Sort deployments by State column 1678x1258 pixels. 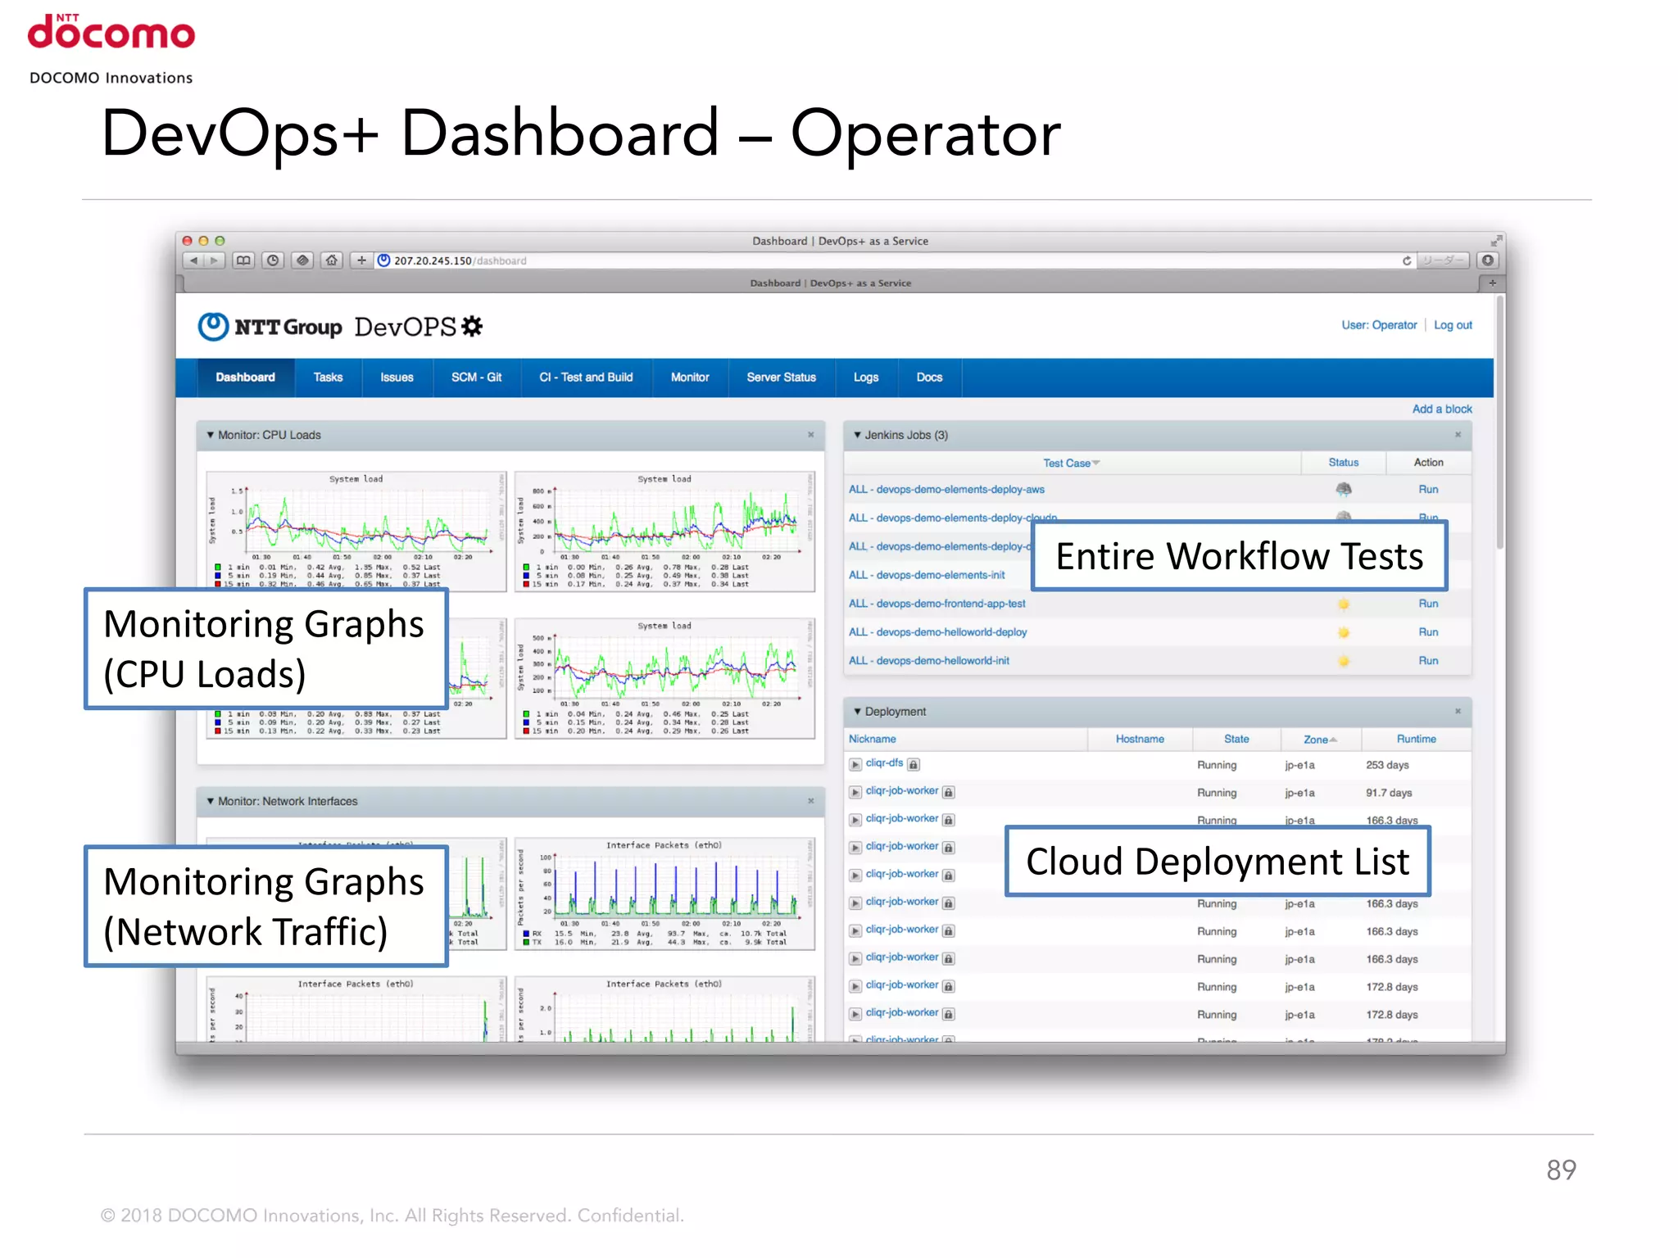(1236, 739)
